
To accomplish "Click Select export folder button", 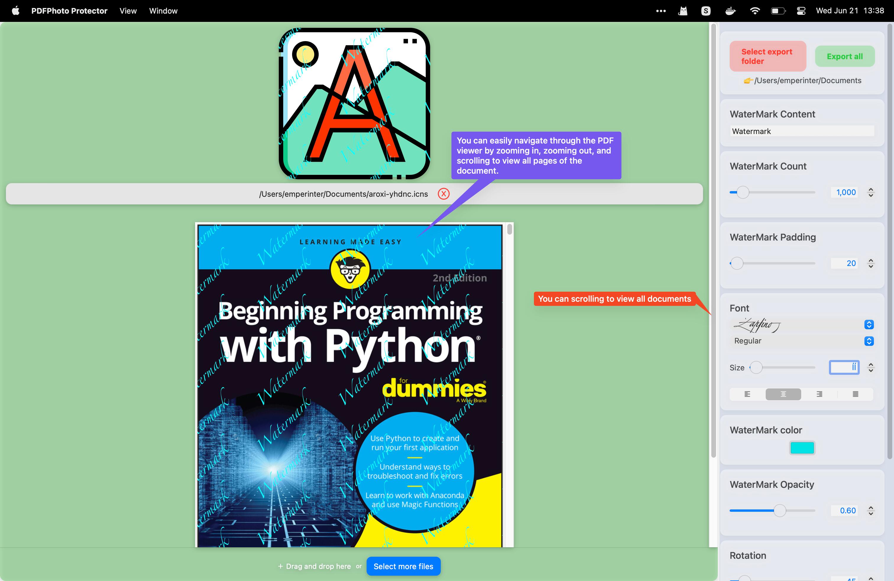I will coord(767,57).
